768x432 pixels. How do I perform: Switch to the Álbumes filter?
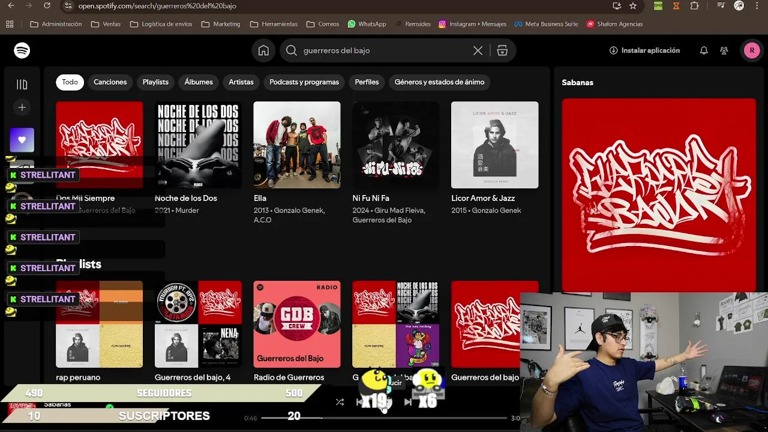click(199, 82)
